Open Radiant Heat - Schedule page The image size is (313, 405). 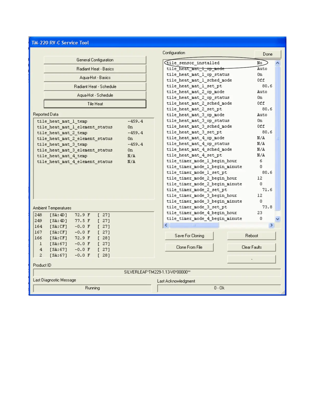(x=95, y=86)
